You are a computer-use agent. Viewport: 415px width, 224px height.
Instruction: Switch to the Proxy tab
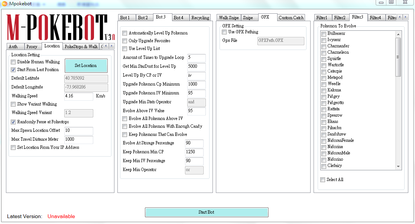[33, 46]
